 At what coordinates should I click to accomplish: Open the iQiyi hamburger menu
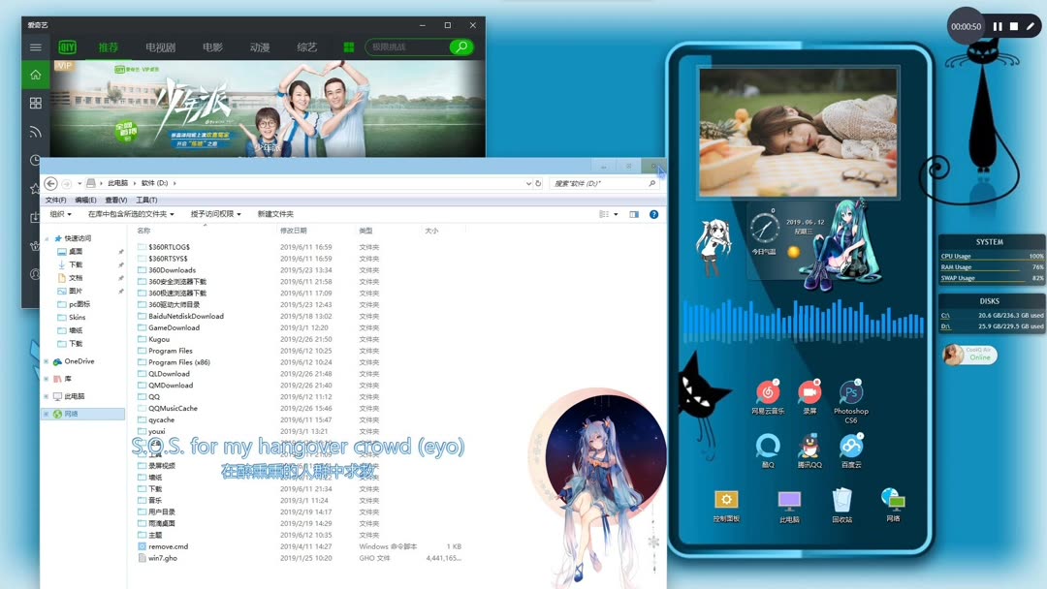tap(35, 46)
